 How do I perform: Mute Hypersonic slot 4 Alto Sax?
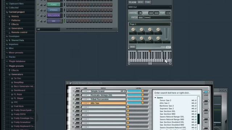pyautogui.click(x=78, y=103)
